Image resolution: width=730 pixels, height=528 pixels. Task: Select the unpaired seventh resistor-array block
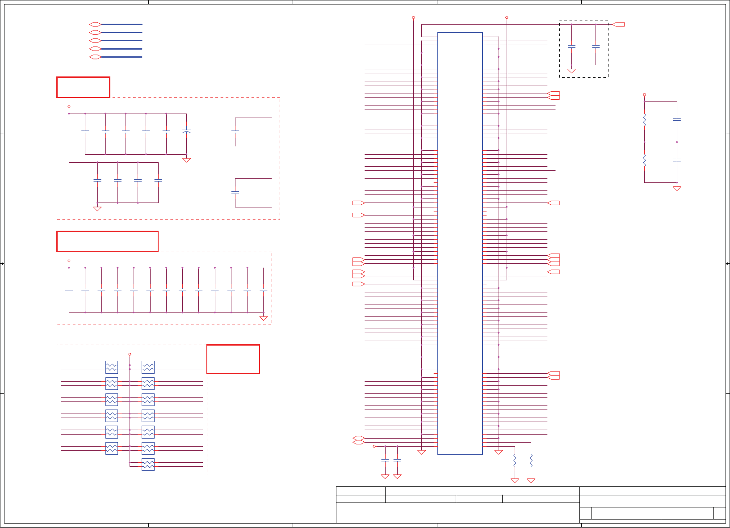click(x=148, y=465)
